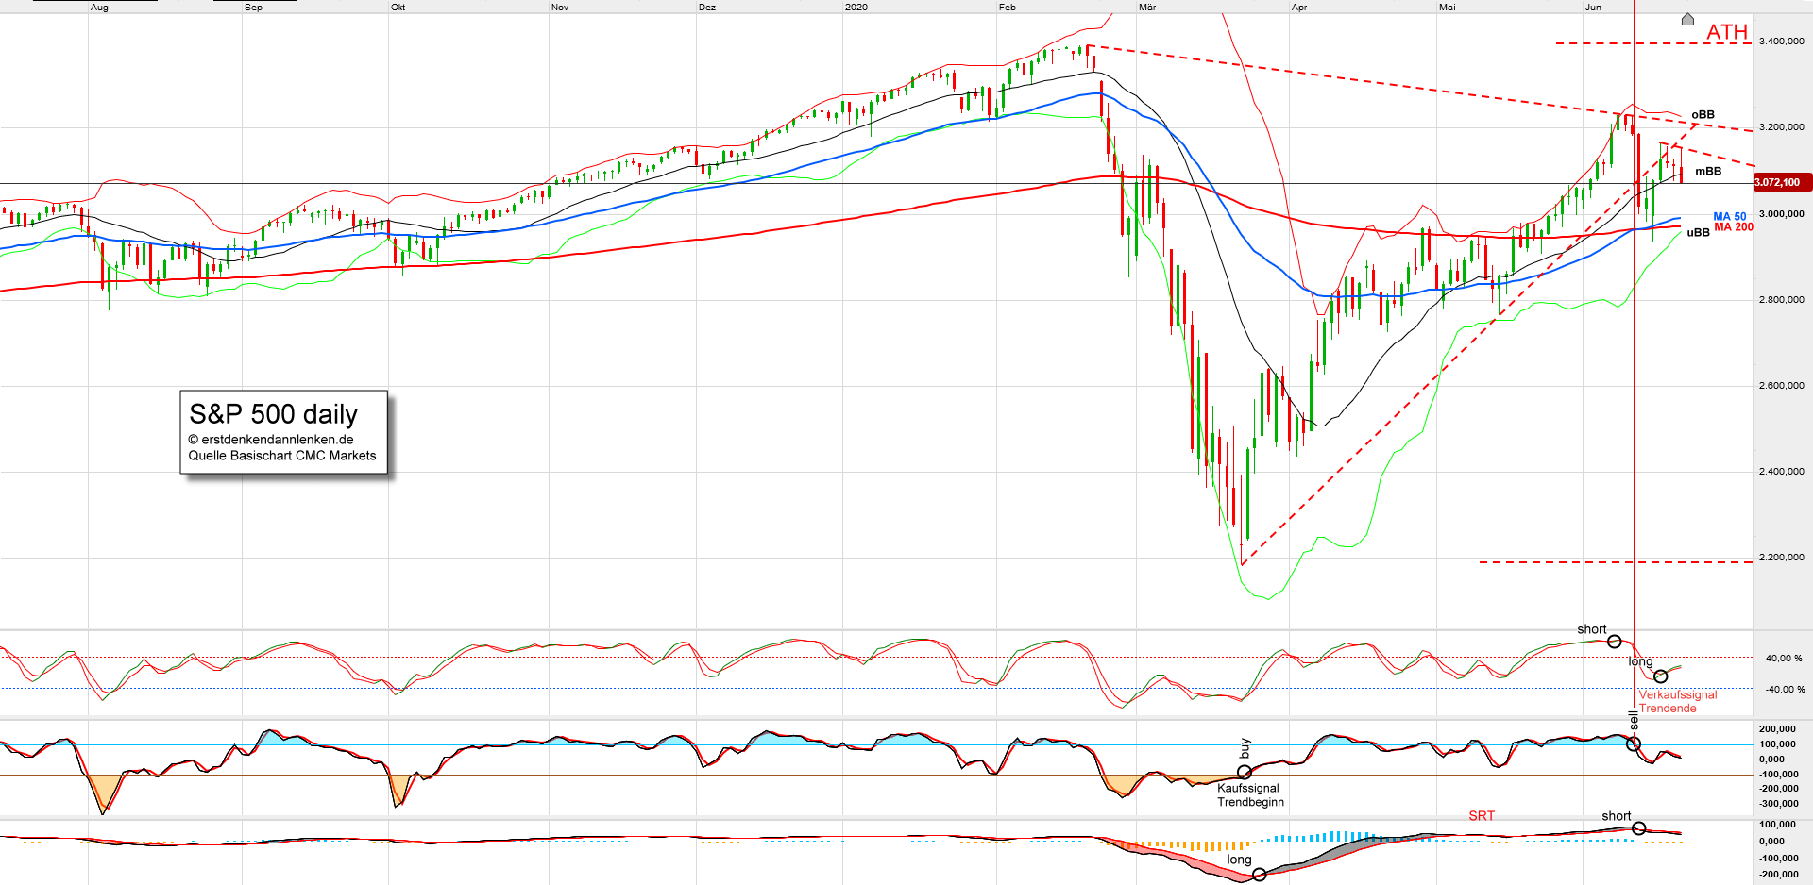Click the vertical buy label
Image resolution: width=1813 pixels, height=885 pixels.
pyautogui.click(x=1245, y=748)
